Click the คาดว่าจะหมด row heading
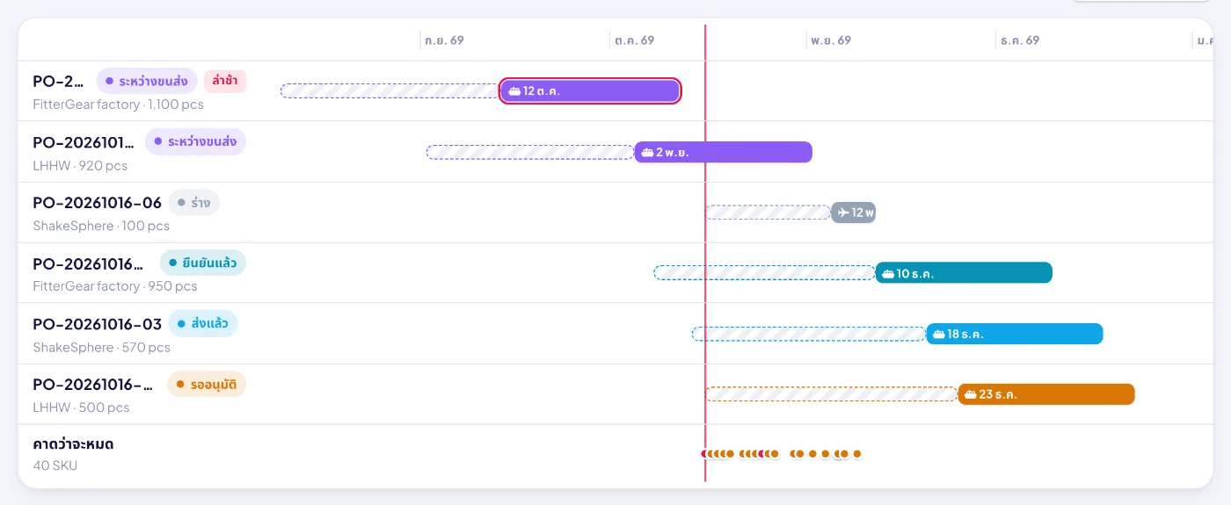Screen dimensions: 1231x505 point(73,444)
